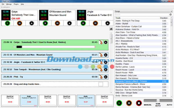
Task: Play the Gotye player deck
Action: pos(8,23)
